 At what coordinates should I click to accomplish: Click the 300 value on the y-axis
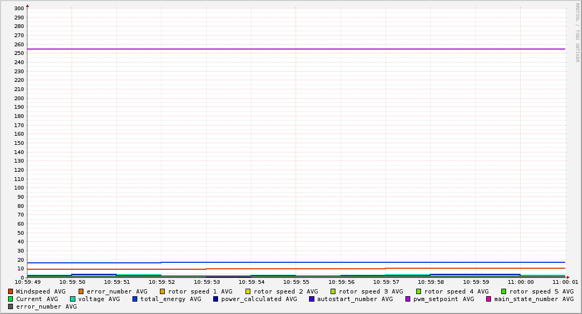pos(18,9)
